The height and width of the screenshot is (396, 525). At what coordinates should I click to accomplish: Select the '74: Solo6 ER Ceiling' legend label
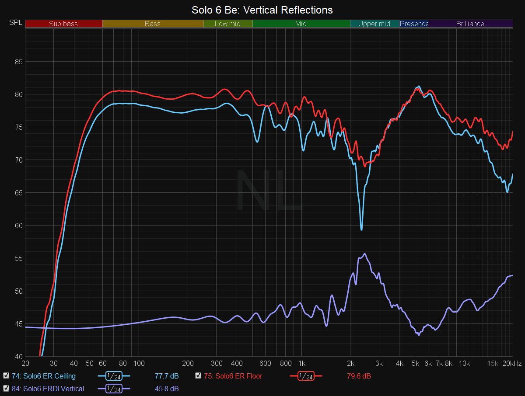(x=44, y=376)
